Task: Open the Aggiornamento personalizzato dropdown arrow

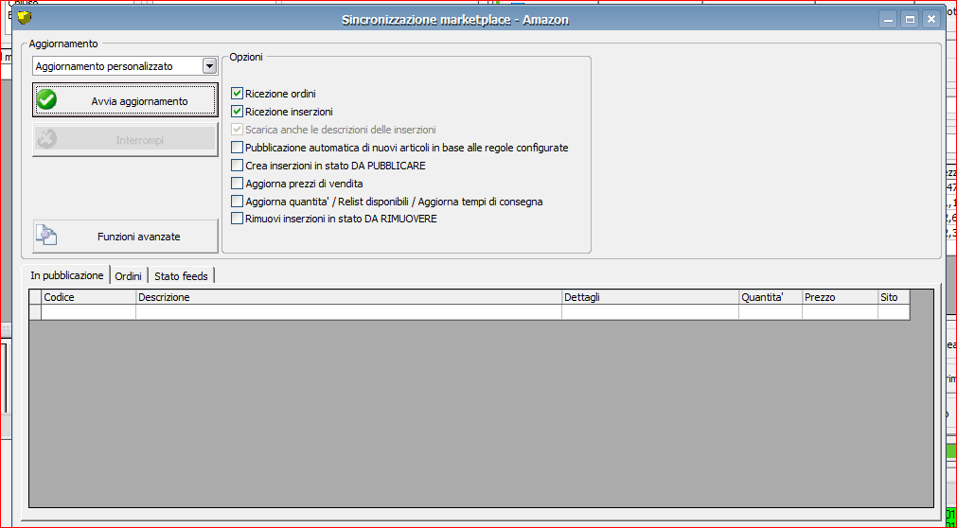Action: coord(209,66)
